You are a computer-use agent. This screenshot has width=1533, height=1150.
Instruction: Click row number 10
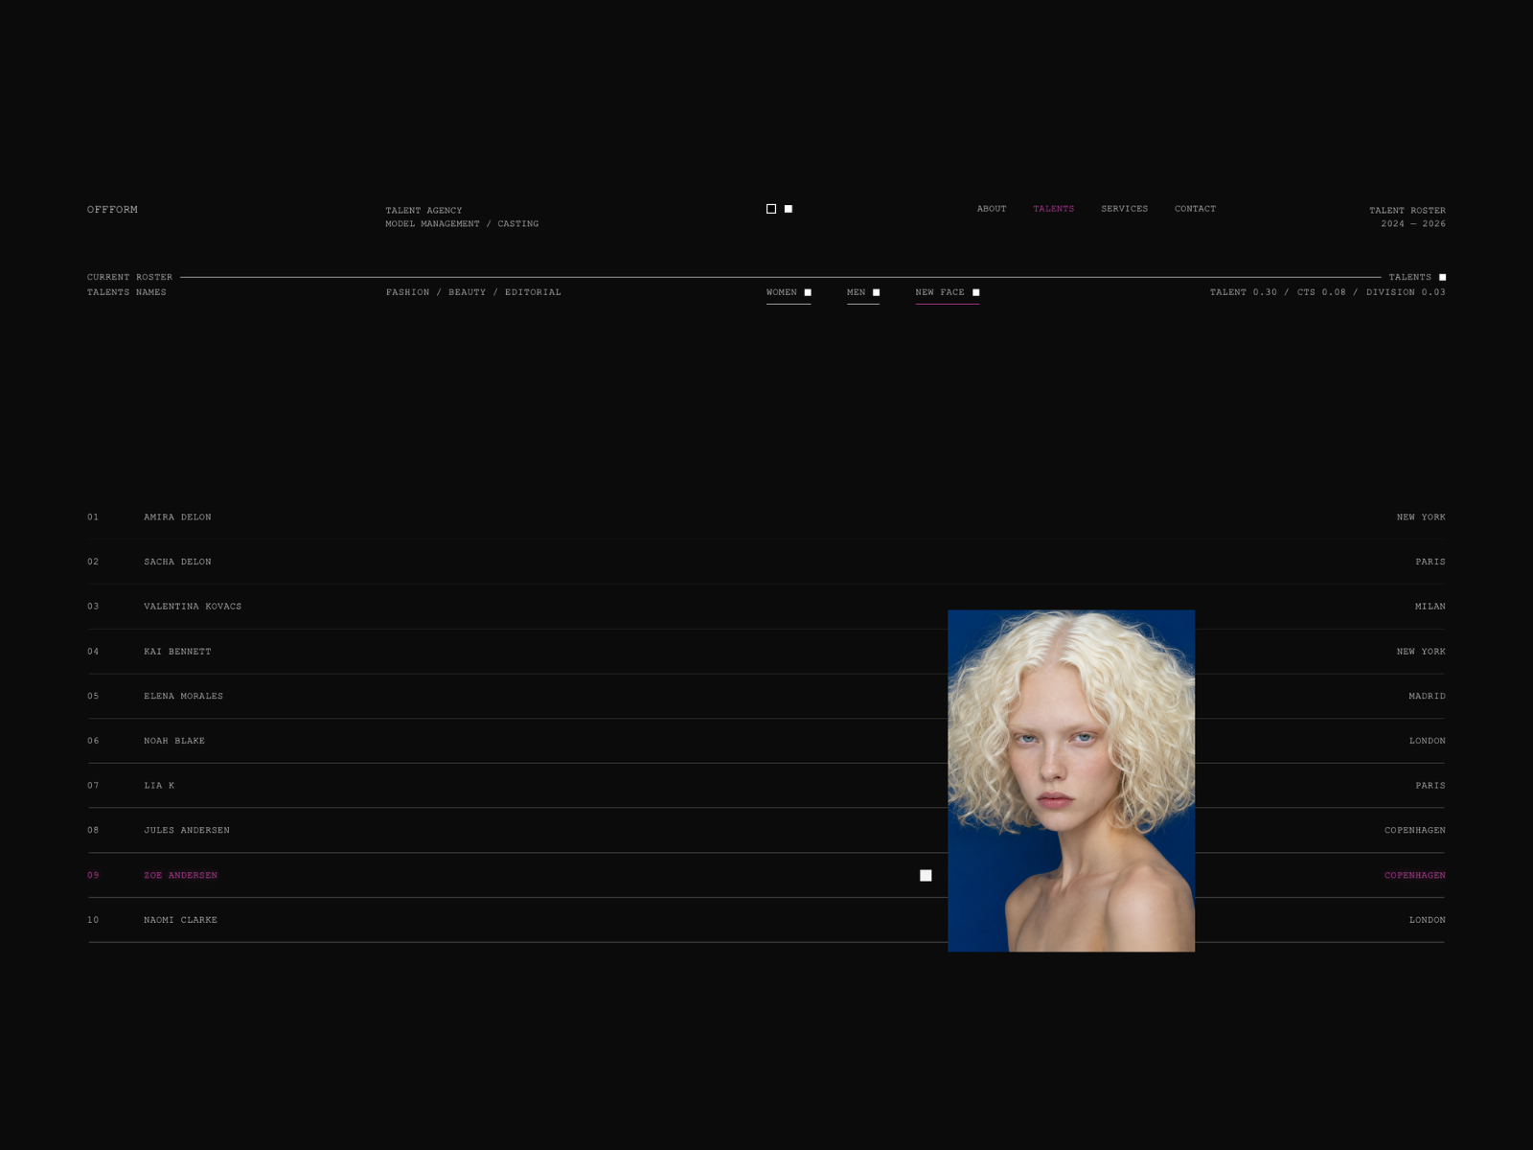pos(93,920)
